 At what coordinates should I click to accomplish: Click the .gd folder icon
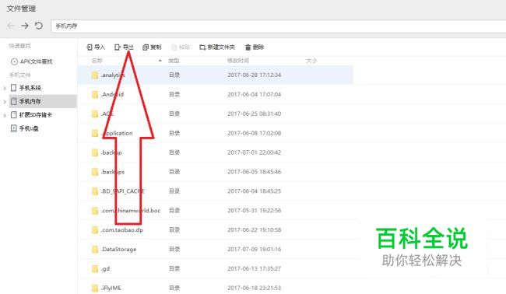pyautogui.click(x=95, y=268)
